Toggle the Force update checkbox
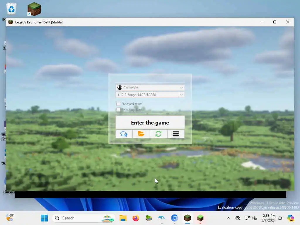This screenshot has height=225, width=300. pos(118,110)
